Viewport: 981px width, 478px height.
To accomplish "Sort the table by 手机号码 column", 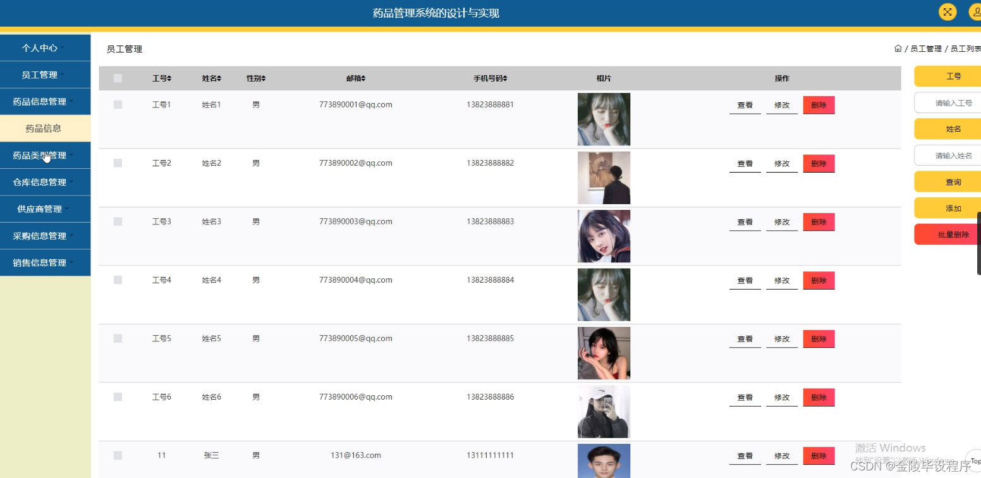I will tap(490, 78).
